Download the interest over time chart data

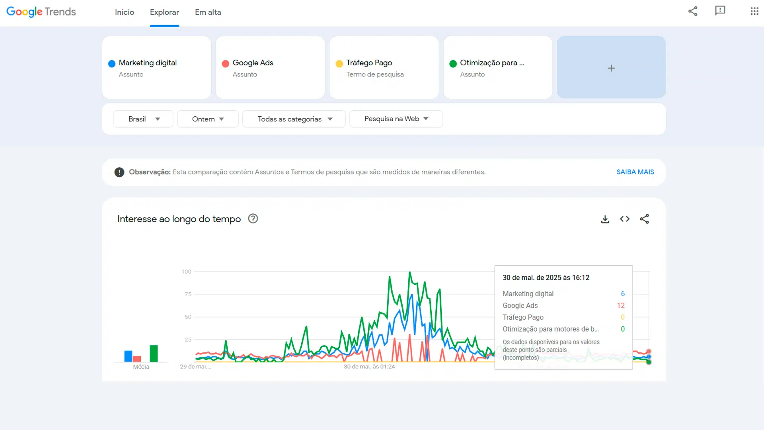(x=605, y=219)
